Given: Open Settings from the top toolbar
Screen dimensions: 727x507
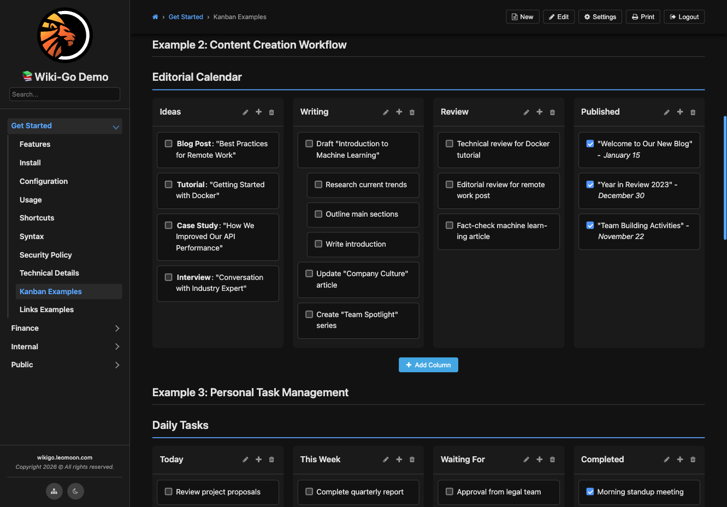Looking at the screenshot, I should pos(600,17).
